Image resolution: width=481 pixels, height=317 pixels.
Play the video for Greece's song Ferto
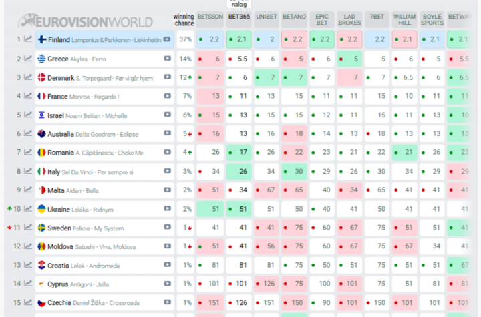pos(167,58)
